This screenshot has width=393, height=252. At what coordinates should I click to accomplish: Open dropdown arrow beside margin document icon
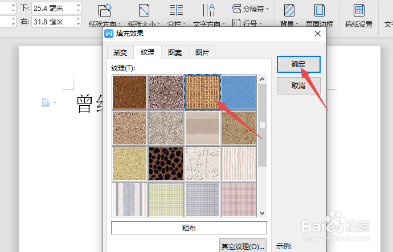55,102
